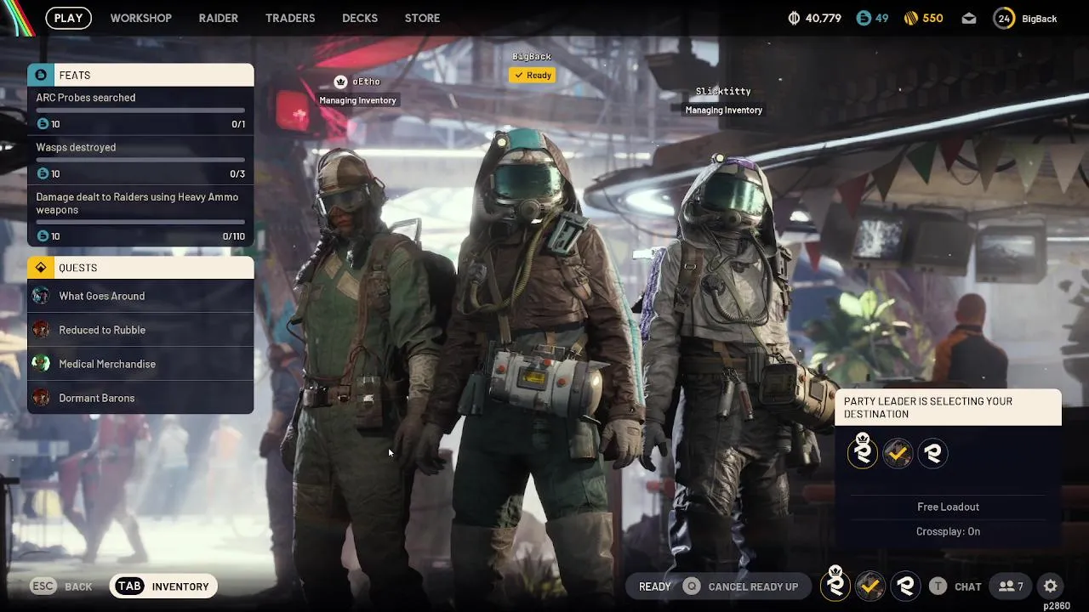Click the leader raider icon in bottom bar
Viewport: 1089px width, 612px height.
click(x=835, y=585)
